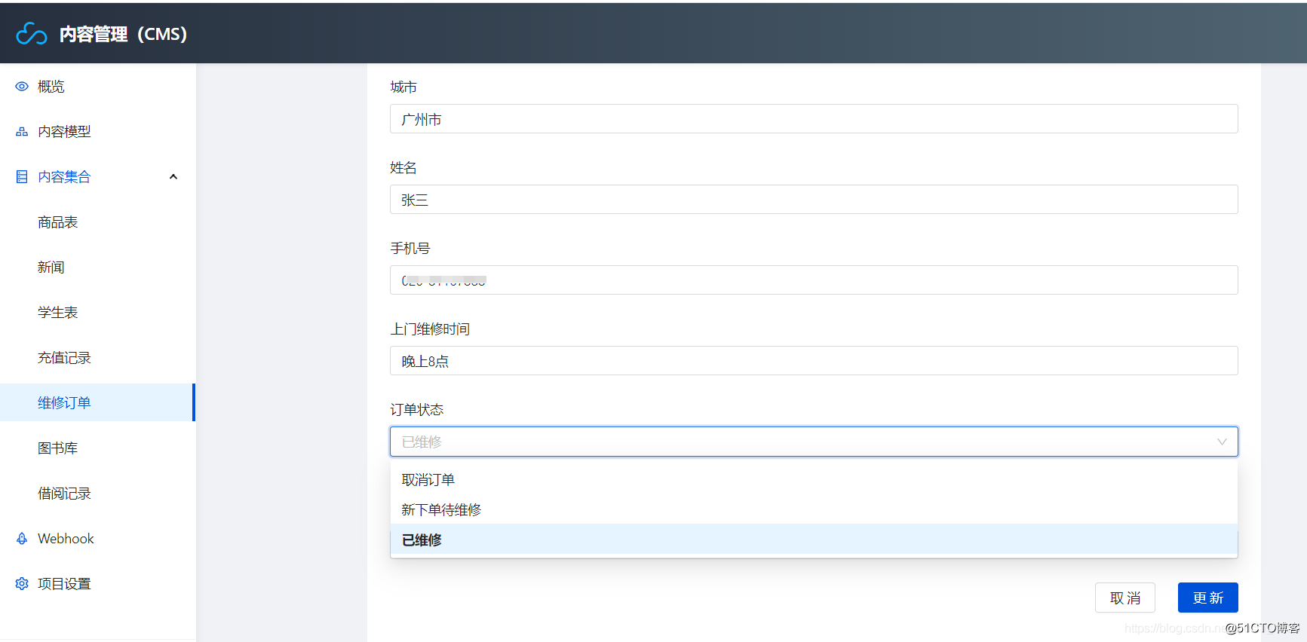Click the 姓名 field label

pyautogui.click(x=403, y=168)
